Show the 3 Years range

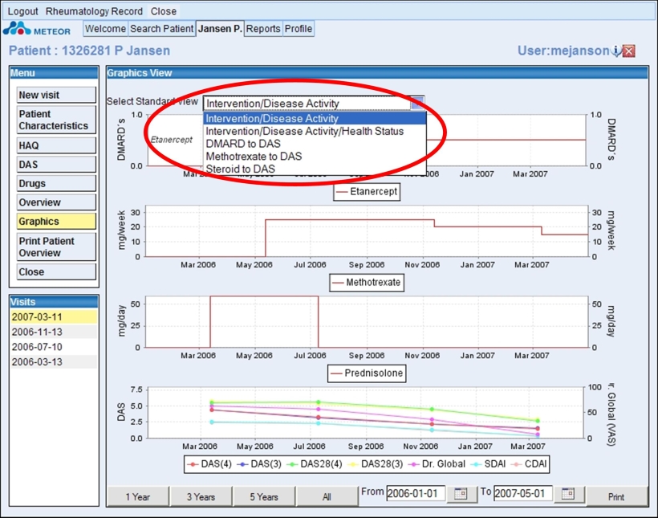[201, 496]
